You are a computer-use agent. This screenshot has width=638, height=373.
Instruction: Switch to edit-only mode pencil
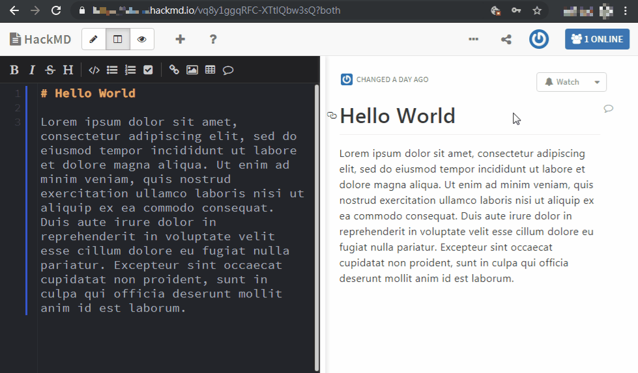point(94,39)
